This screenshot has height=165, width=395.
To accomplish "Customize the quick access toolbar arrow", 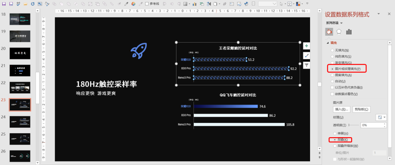I will coord(307,4).
